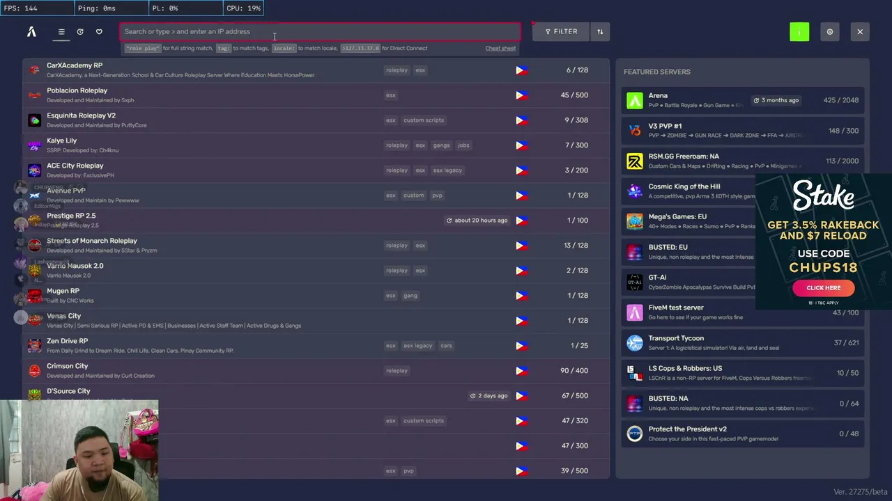Click Crimson City server icon
This screenshot has width=892, height=501.
(x=34, y=371)
